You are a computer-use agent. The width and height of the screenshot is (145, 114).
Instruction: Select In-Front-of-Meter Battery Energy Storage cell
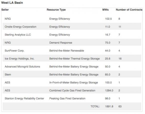[x=73, y=82]
